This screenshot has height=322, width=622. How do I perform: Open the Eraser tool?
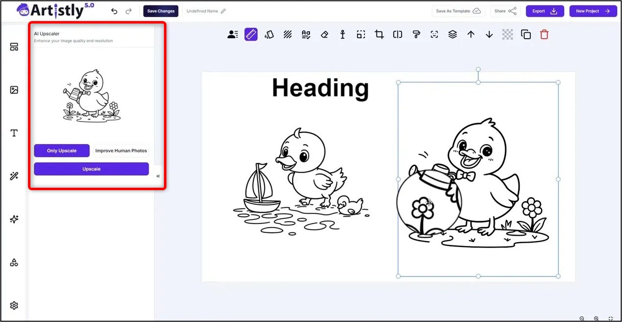[324, 34]
